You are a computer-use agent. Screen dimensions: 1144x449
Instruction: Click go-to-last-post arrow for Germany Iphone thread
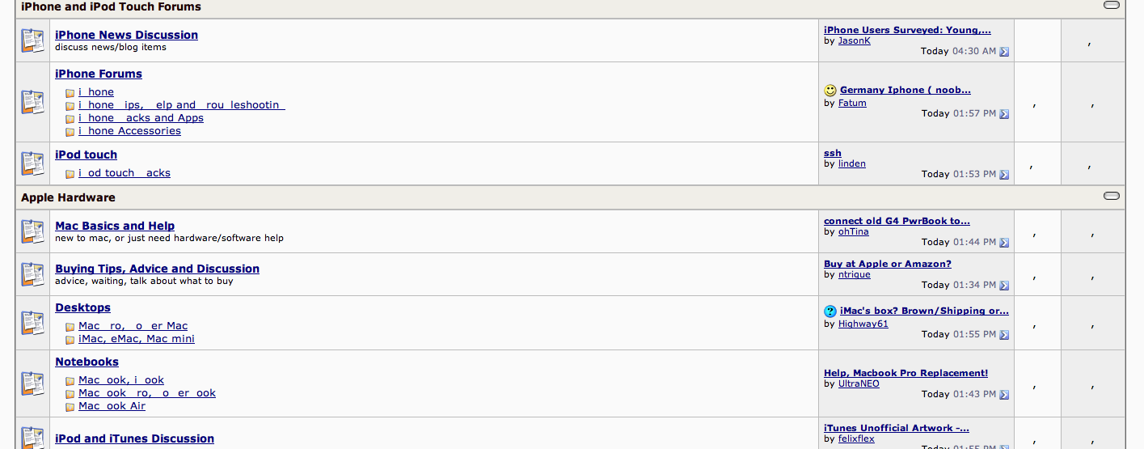pyautogui.click(x=1004, y=114)
